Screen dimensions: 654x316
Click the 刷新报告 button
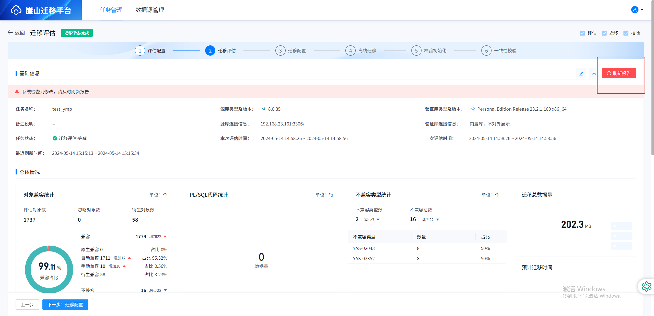(x=618, y=73)
